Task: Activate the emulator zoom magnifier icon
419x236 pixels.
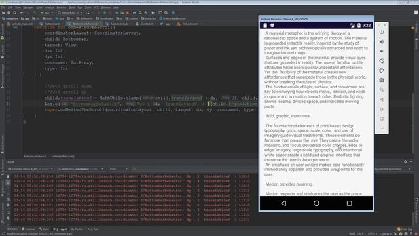Action: click(382, 90)
